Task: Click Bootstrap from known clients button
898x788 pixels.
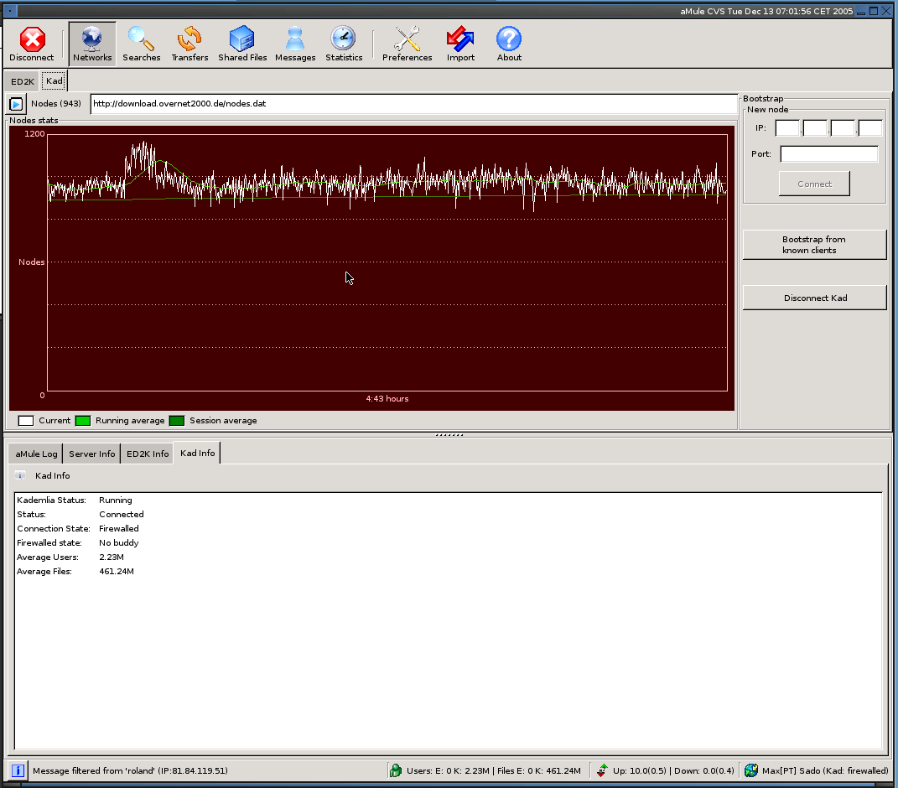Action: pos(813,245)
